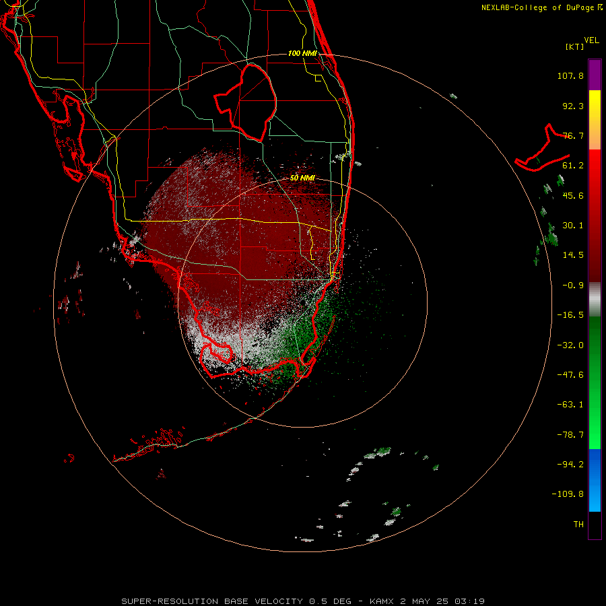Select the -94.2 legend value
The height and width of the screenshot is (606, 606).
[570, 464]
